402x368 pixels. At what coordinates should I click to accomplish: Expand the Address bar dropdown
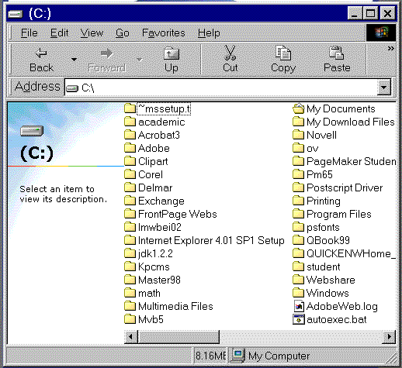tap(384, 88)
